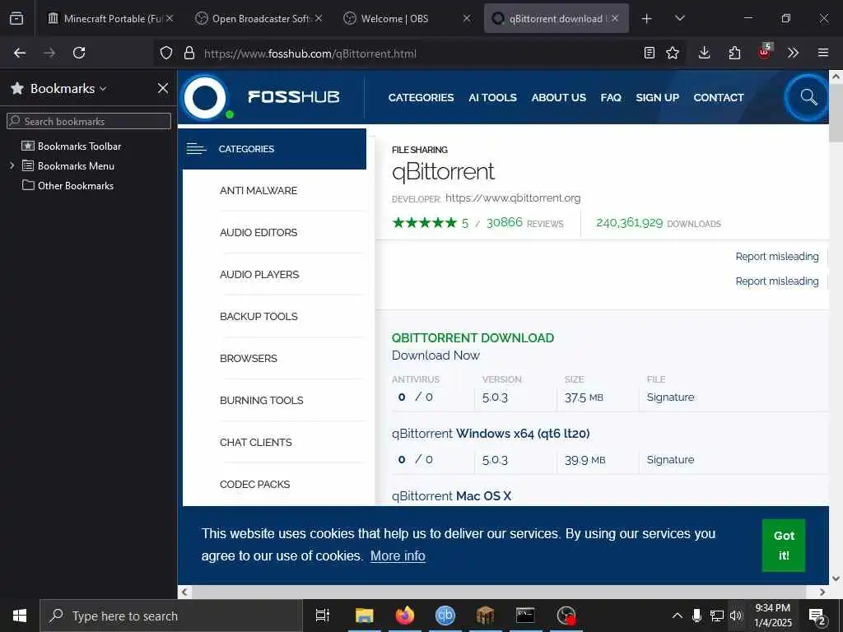Open the FossHub search magnifier button

pos(808,97)
